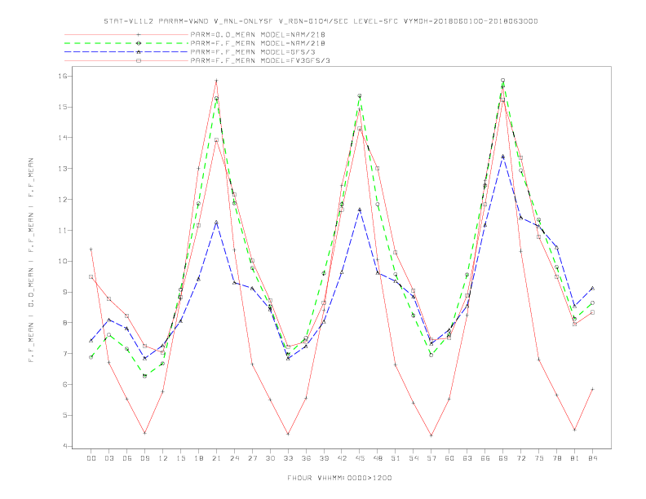Screen dimensions: 646x499
Task: Click the triangle marker on blue dashed legend line
Action: (139, 52)
